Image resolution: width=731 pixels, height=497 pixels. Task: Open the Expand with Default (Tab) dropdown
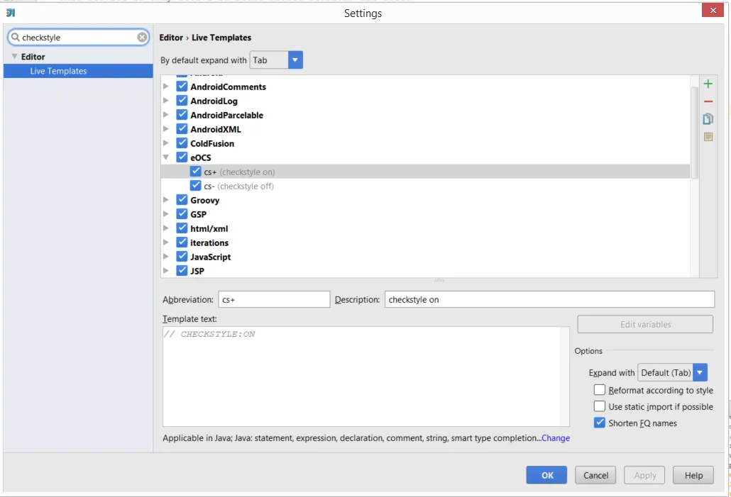(x=700, y=372)
